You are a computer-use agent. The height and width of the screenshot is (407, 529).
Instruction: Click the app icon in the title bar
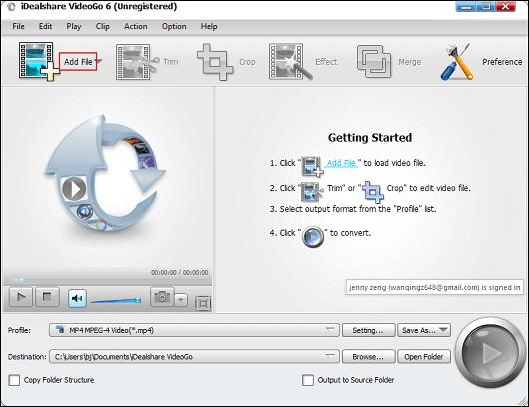[x=11, y=6]
